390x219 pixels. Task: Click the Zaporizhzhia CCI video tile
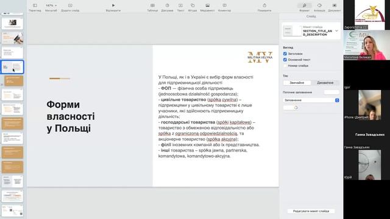(367, 15)
